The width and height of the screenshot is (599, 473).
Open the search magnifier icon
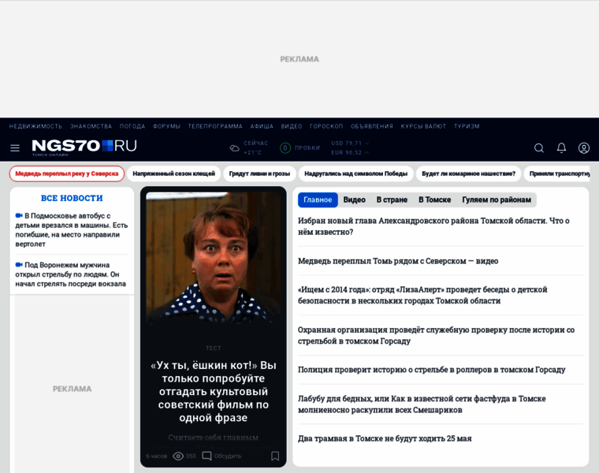click(x=538, y=148)
